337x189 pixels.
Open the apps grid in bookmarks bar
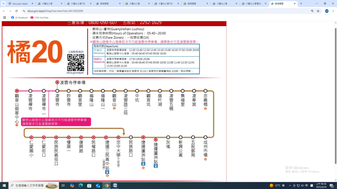click(x=5, y=18)
